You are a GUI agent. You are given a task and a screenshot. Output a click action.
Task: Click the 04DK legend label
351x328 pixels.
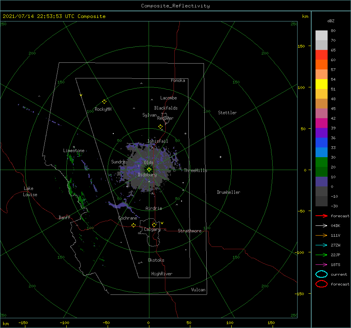click(x=335, y=225)
